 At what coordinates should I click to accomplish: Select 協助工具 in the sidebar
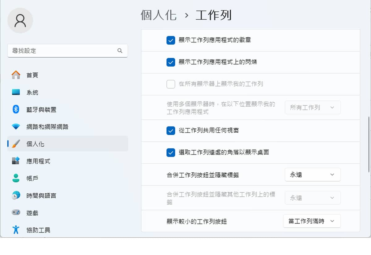(38, 230)
